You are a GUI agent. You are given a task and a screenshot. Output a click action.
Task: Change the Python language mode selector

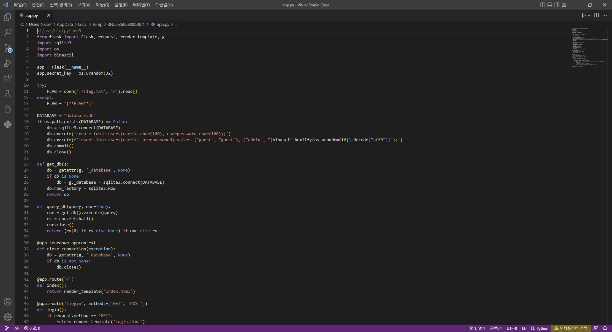pyautogui.click(x=542, y=328)
